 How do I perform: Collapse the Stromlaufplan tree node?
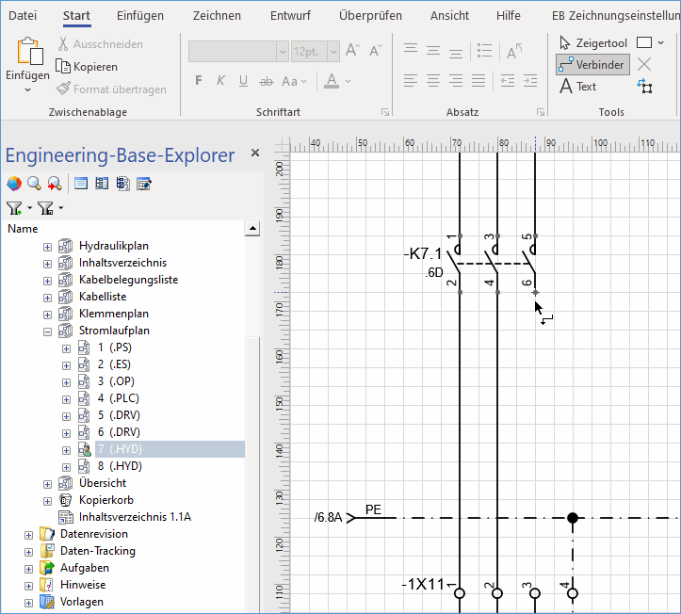click(47, 331)
